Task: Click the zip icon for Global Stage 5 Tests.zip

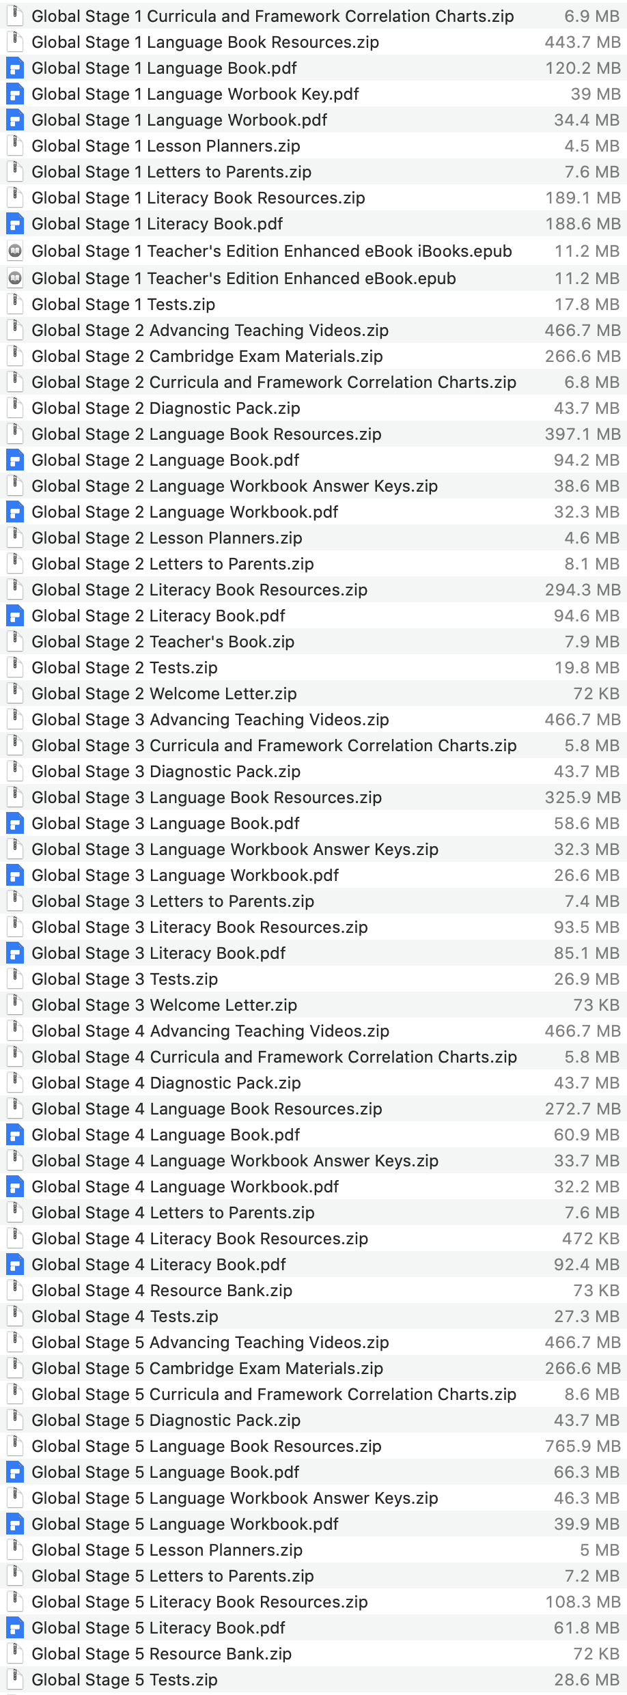Action: (x=14, y=1680)
